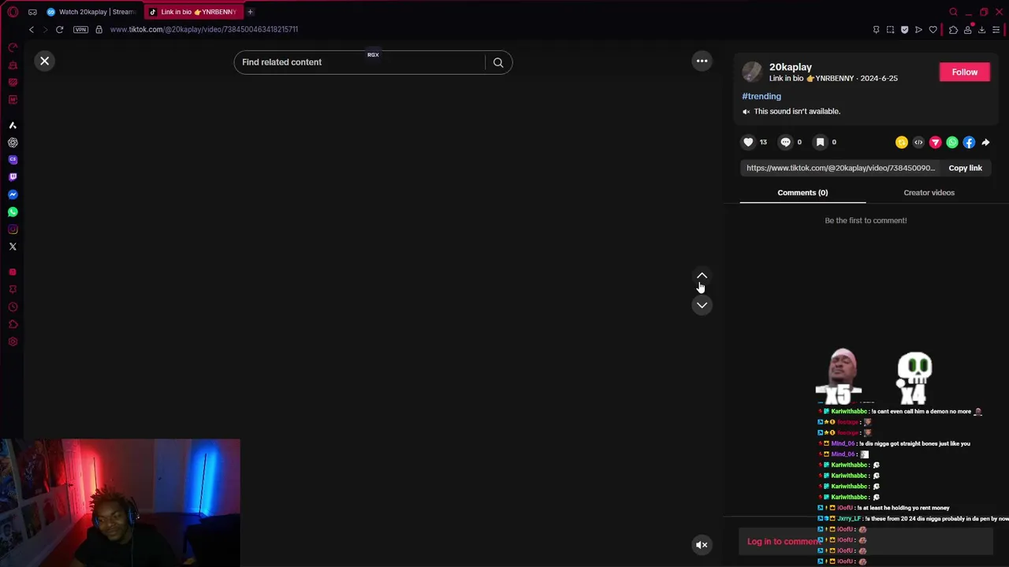Close the TikTok video viewer

pyautogui.click(x=45, y=61)
